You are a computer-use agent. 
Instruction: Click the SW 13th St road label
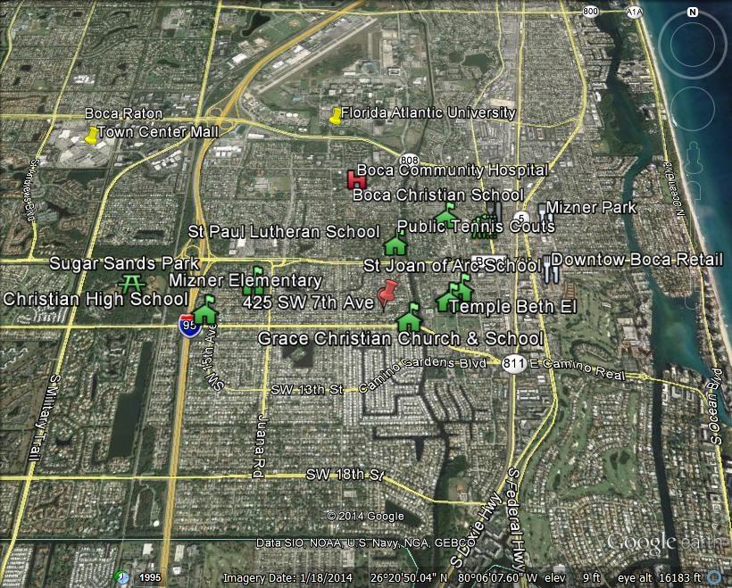[306, 390]
